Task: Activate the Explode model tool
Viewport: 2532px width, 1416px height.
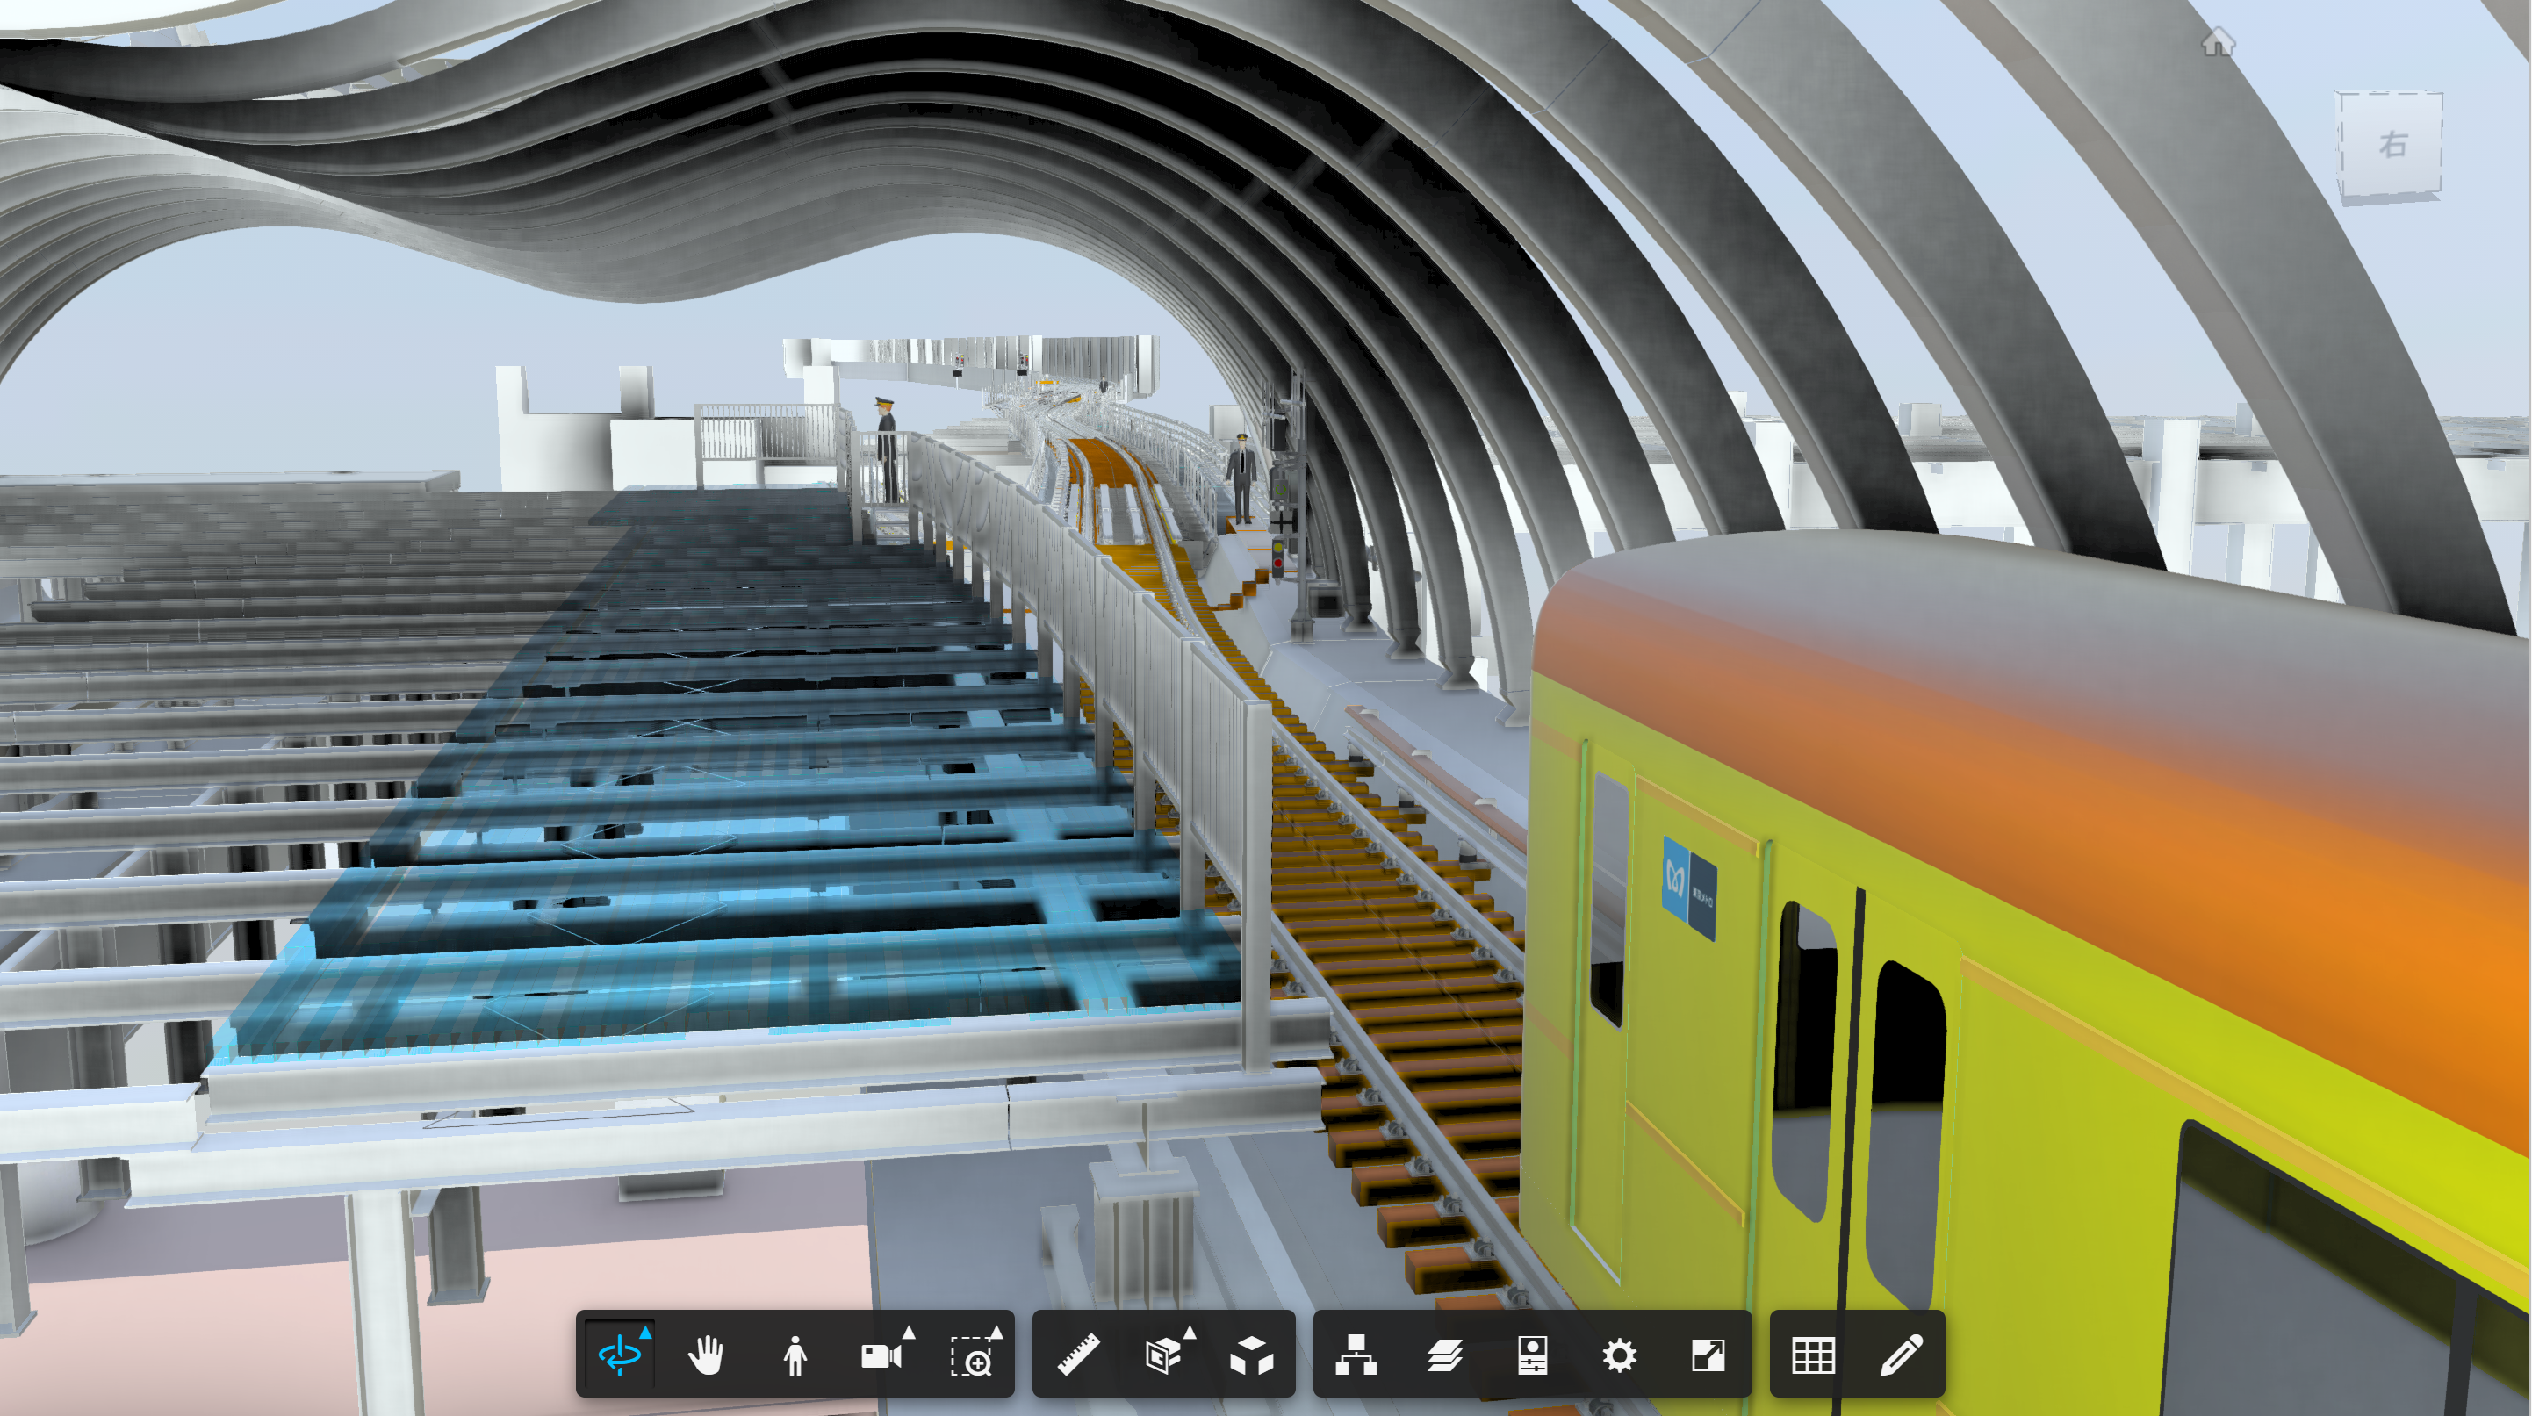Action: [x=1251, y=1355]
